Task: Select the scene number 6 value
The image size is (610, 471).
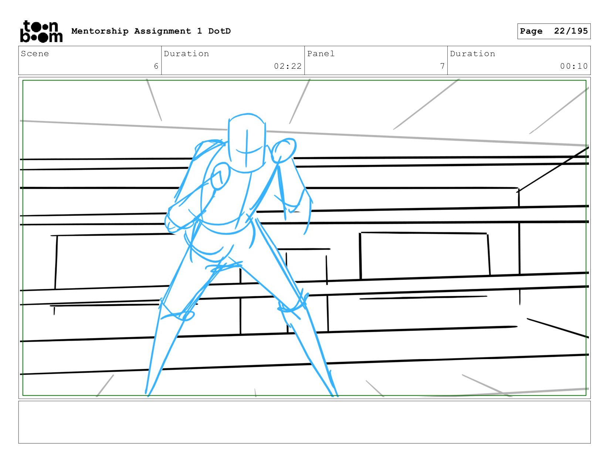Action: (156, 66)
